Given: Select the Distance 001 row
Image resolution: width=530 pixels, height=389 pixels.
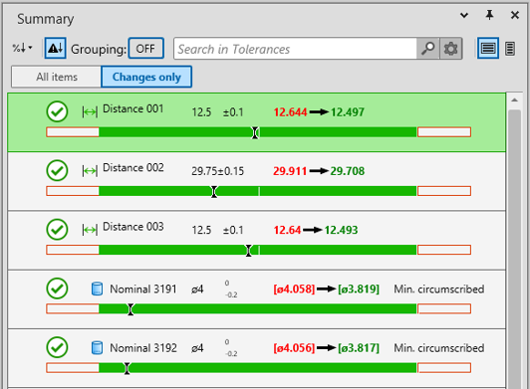Looking at the screenshot, I should point(257,122).
